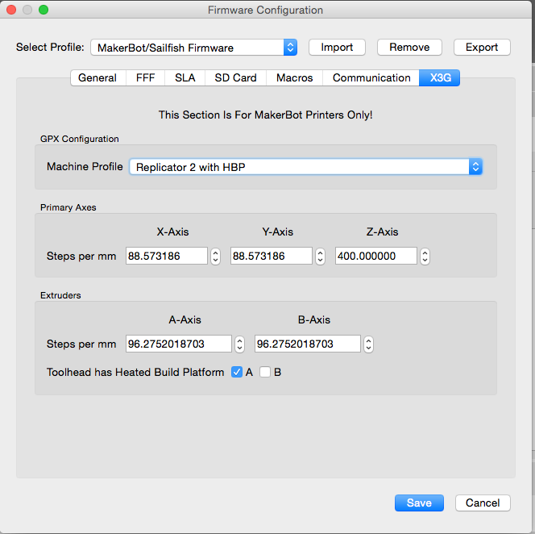535x534 pixels.
Task: Click the 'Toolhead has Heated Build Platform' label
Action: click(x=135, y=372)
